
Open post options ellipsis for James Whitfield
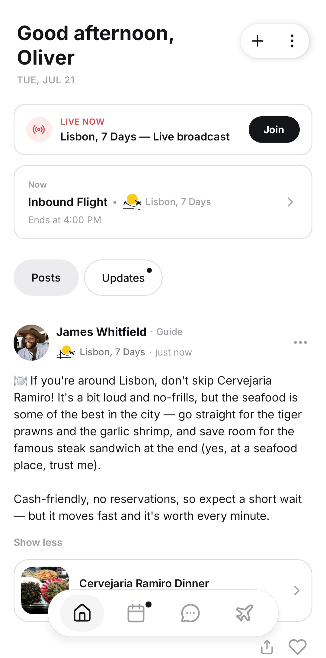pos(300,342)
